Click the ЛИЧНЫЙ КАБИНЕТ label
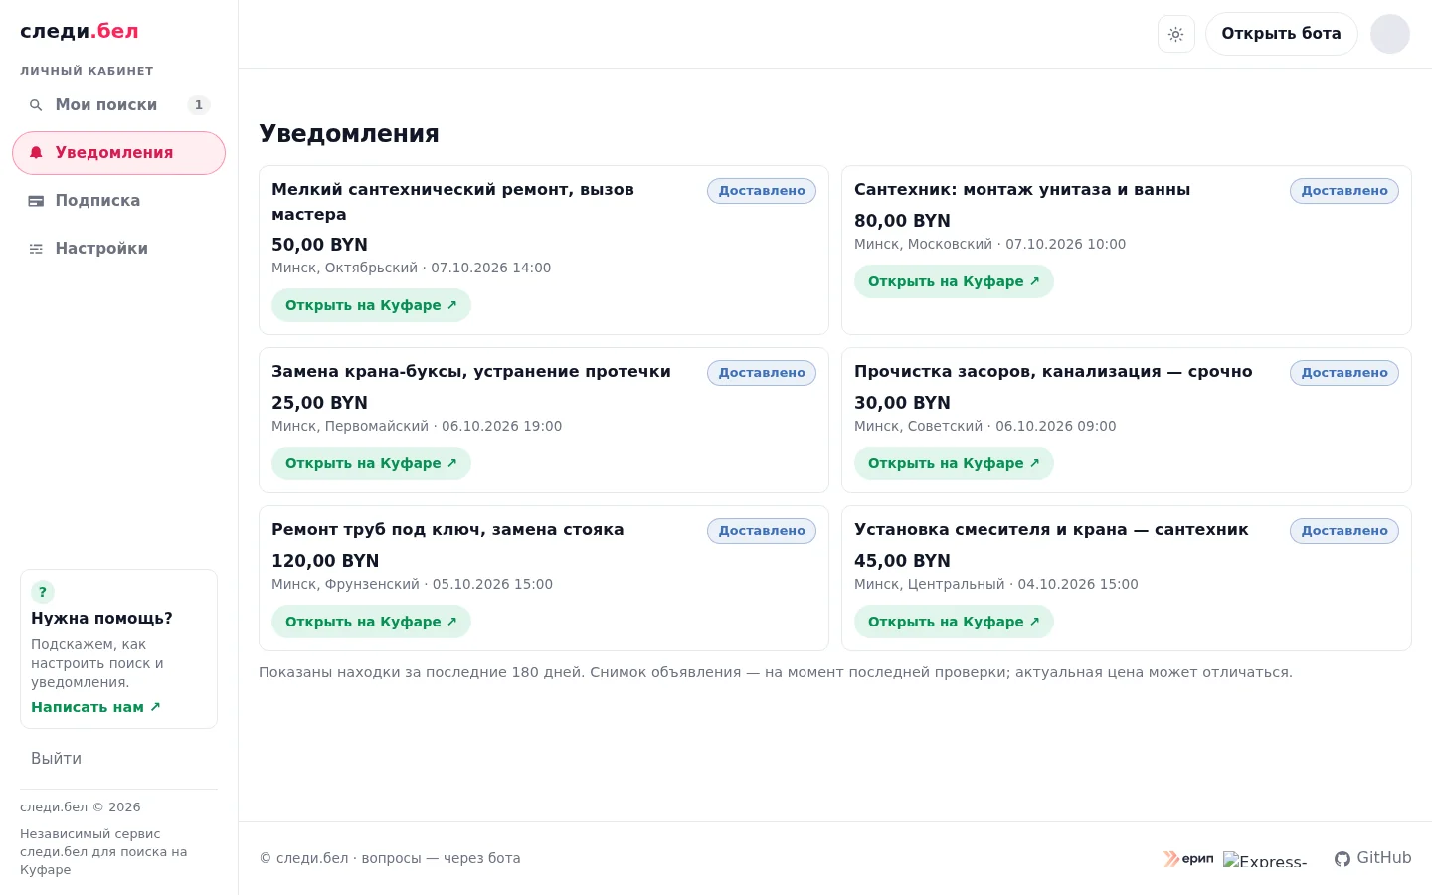Screen dimensions: 1432x895 (x=87, y=71)
